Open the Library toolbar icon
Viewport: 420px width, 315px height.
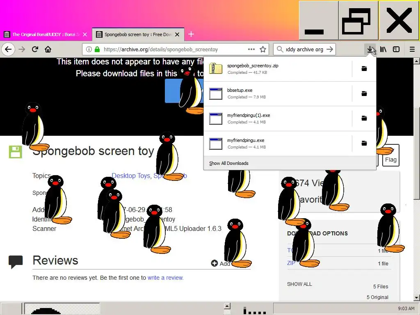pyautogui.click(x=383, y=49)
